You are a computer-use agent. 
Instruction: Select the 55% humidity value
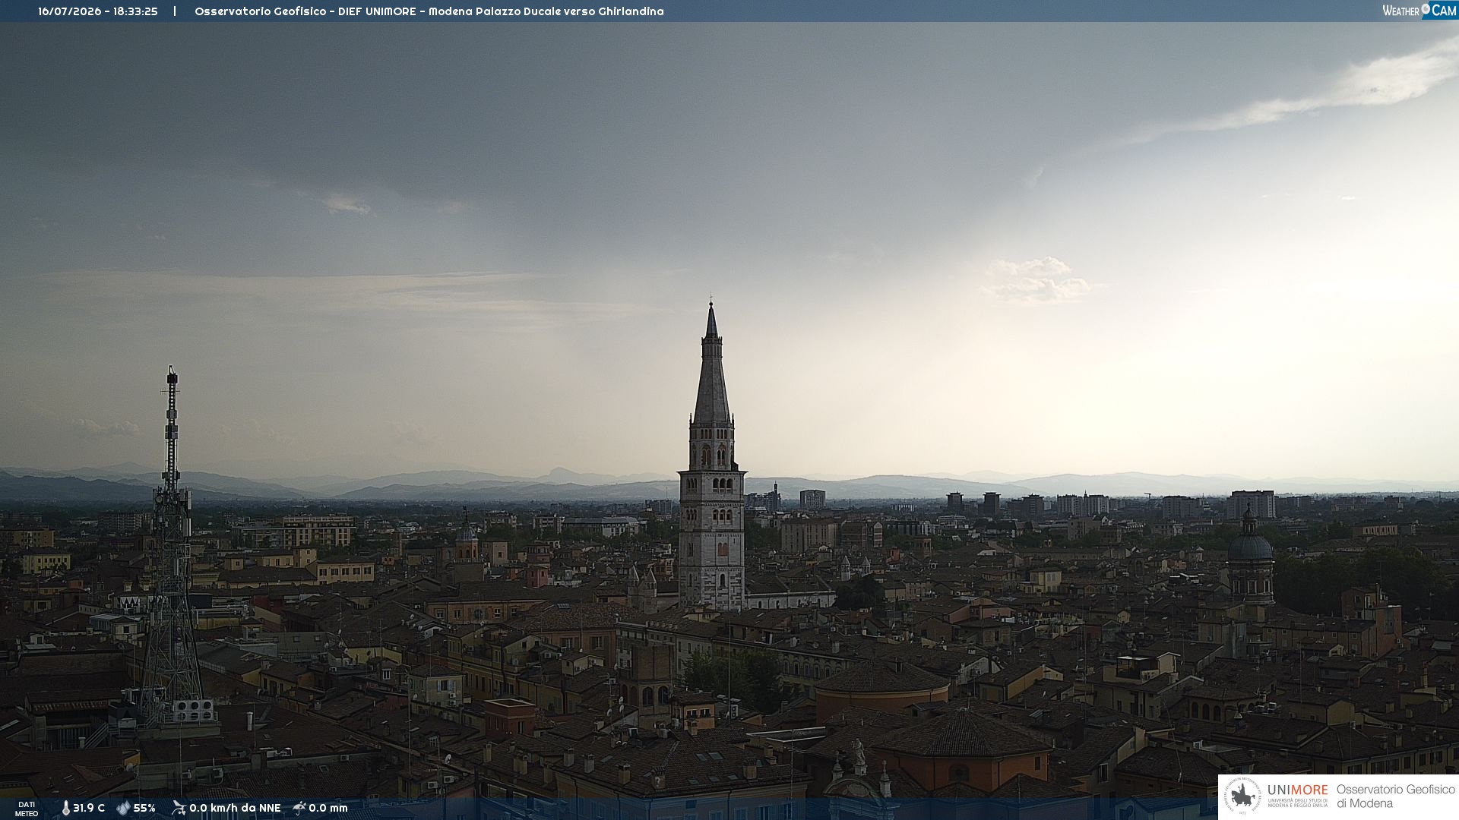[x=144, y=808]
